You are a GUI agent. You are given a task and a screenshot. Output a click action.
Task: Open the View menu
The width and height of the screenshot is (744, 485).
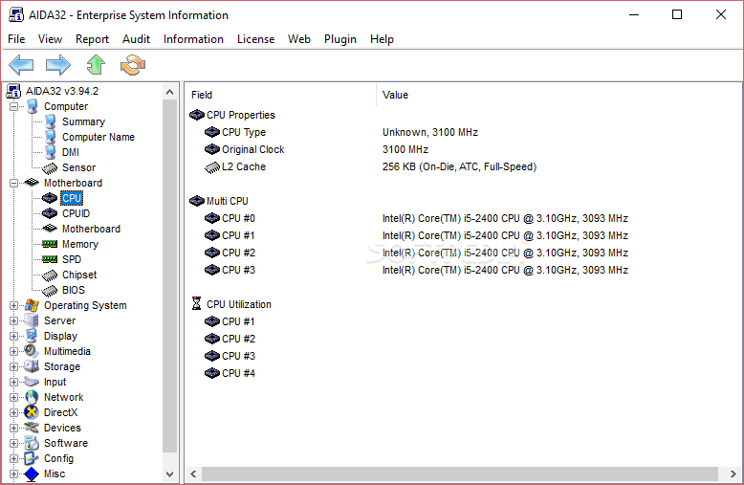pyautogui.click(x=50, y=39)
